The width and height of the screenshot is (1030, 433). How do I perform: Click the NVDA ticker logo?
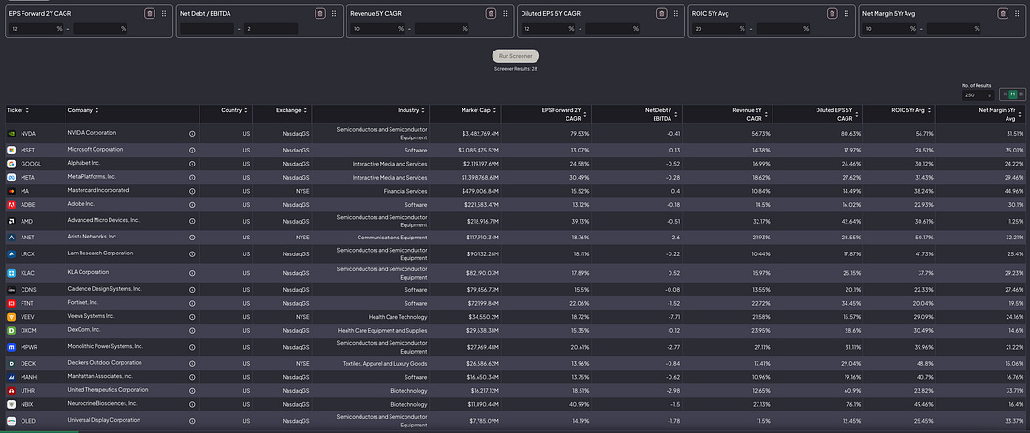[x=12, y=133]
